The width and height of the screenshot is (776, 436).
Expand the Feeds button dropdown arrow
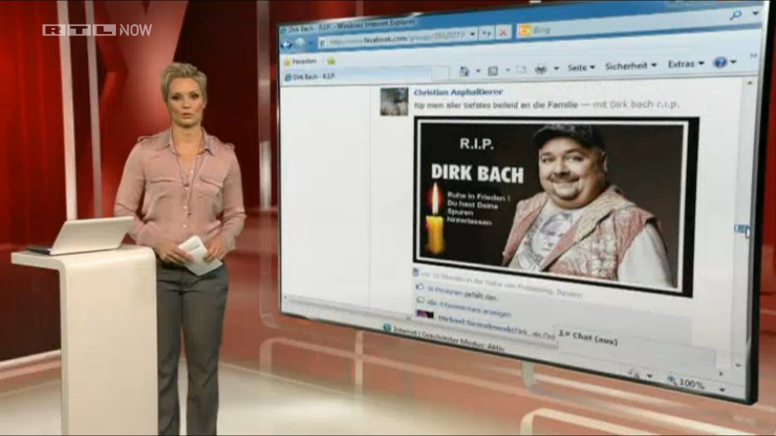pyautogui.click(x=507, y=70)
